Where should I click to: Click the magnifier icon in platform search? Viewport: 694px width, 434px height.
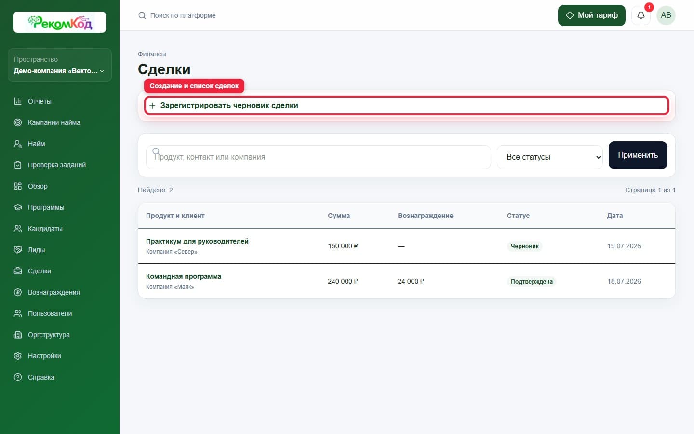click(142, 15)
